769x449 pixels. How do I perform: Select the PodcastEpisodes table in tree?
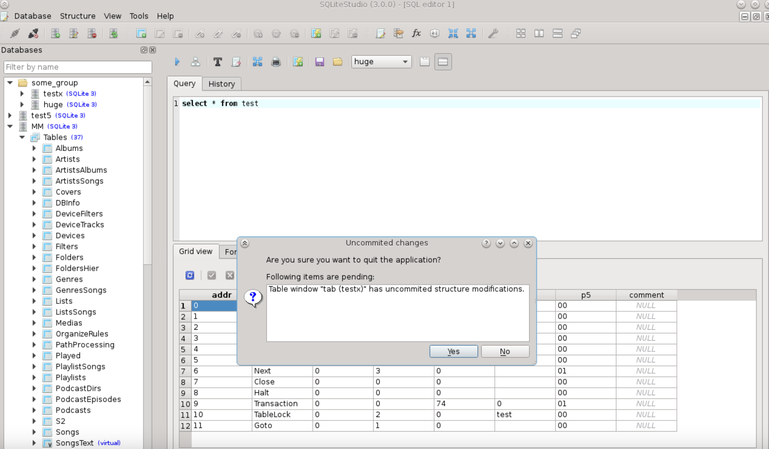tap(88, 399)
